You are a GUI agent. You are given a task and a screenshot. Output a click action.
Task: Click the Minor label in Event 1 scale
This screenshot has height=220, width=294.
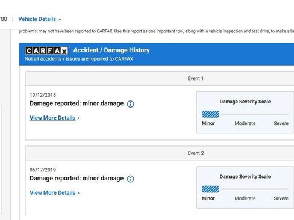pyautogui.click(x=208, y=123)
